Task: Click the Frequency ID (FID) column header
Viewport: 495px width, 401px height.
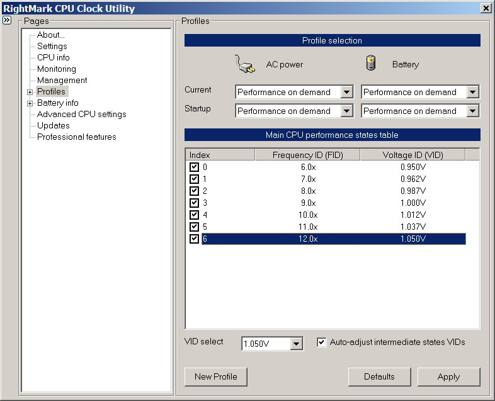Action: click(x=307, y=155)
